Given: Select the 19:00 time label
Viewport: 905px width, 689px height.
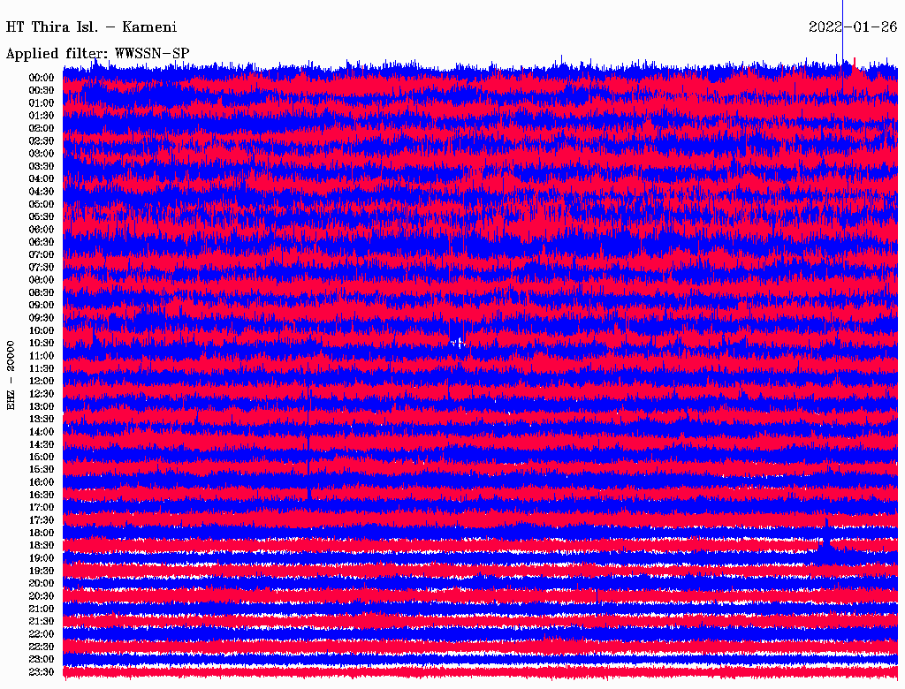Looking at the screenshot, I should click(42, 558).
